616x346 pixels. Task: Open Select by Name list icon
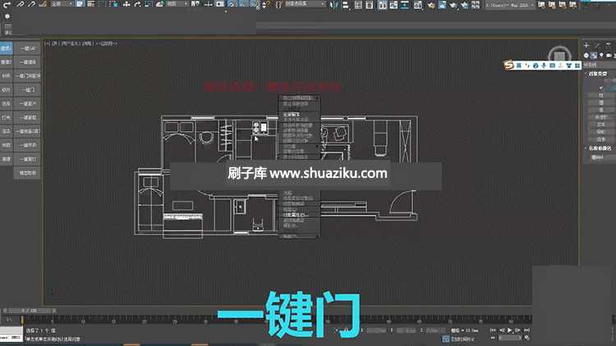pyautogui.click(x=90, y=4)
